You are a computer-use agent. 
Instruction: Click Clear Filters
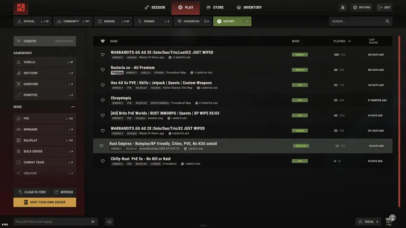click(x=32, y=192)
